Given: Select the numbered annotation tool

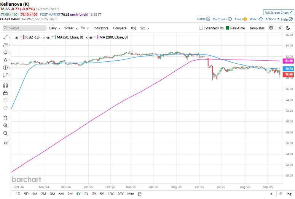Looking at the screenshot, I should 5,67.
